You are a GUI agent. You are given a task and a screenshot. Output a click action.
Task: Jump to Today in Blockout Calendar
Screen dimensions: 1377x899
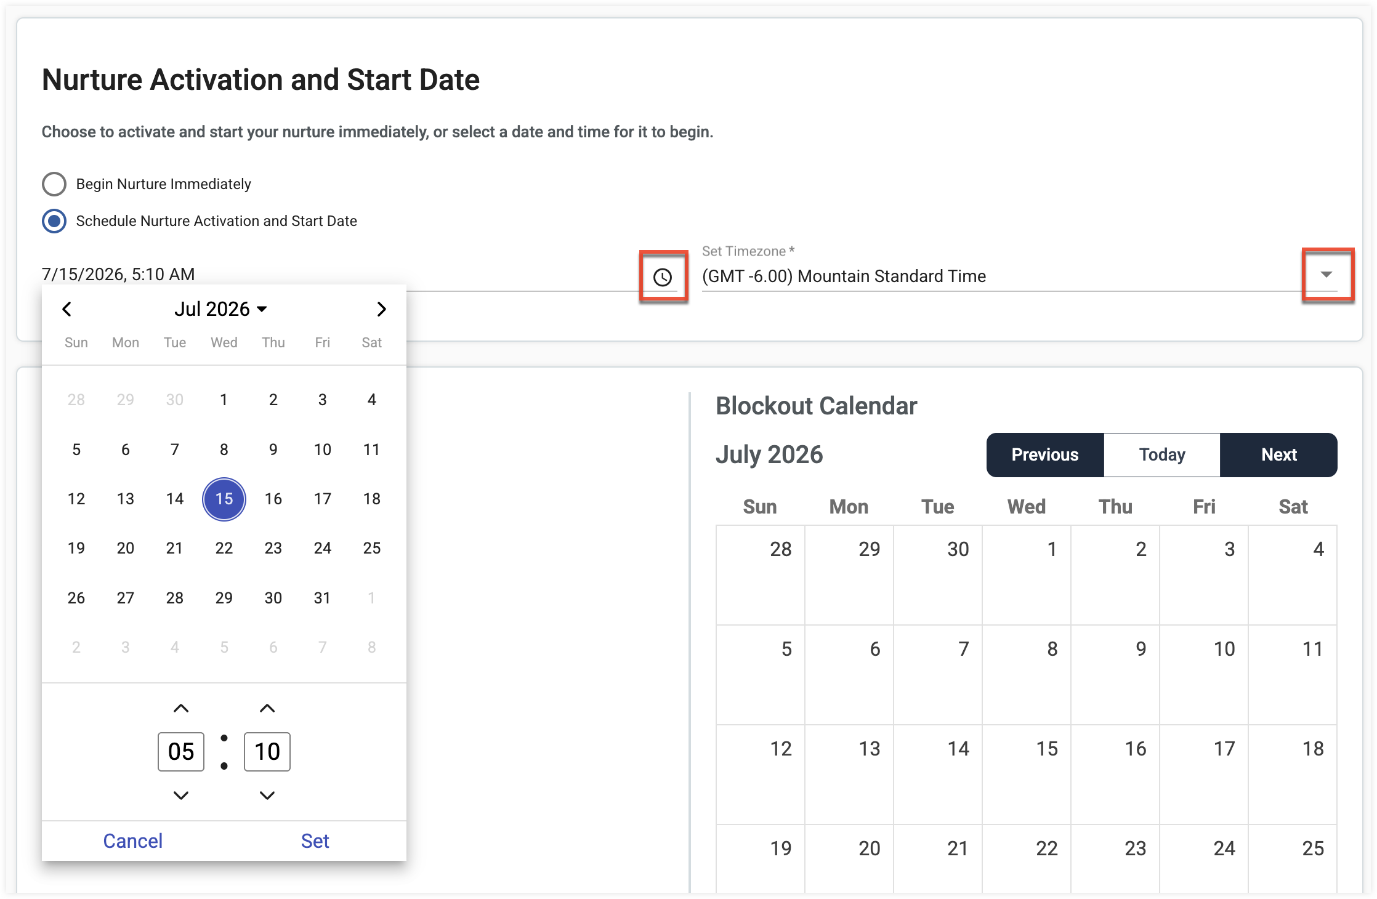pyautogui.click(x=1162, y=455)
